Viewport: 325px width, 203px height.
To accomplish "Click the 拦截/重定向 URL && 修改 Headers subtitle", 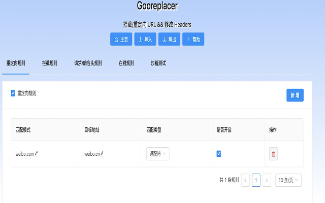I will point(157,25).
